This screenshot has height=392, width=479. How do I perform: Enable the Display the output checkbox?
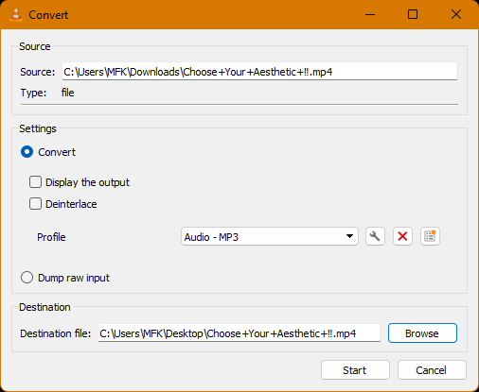[35, 182]
